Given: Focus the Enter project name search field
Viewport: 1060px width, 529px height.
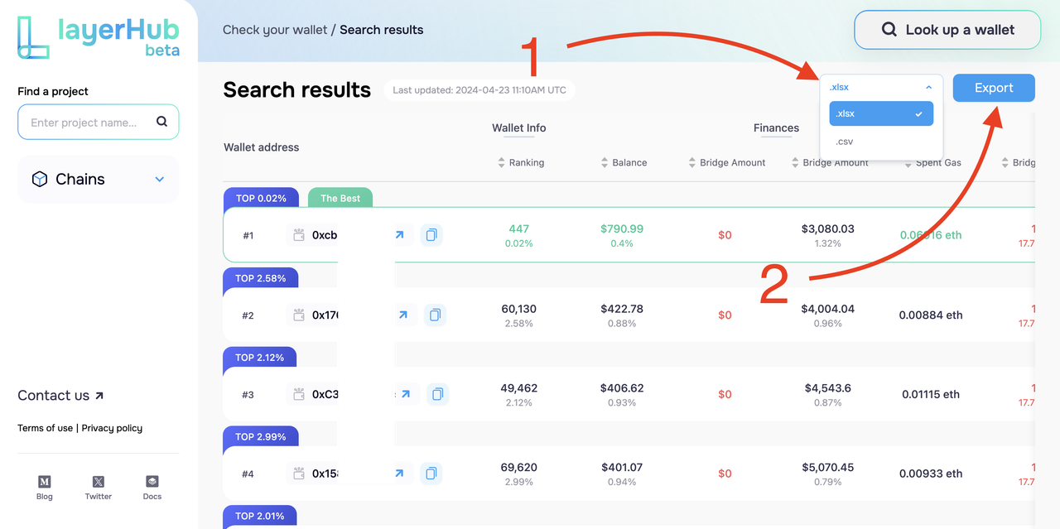Looking at the screenshot, I should [x=98, y=122].
